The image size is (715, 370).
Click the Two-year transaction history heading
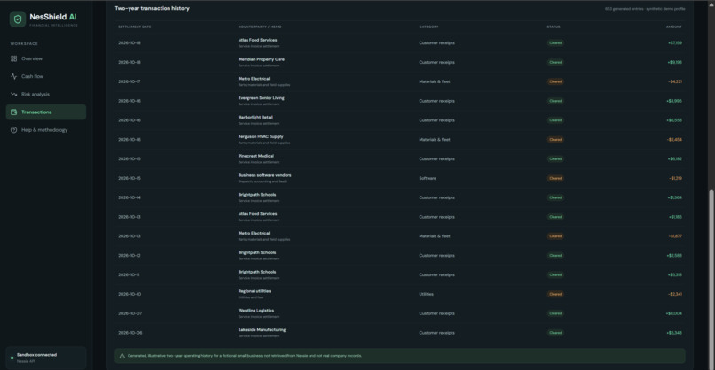153,8
